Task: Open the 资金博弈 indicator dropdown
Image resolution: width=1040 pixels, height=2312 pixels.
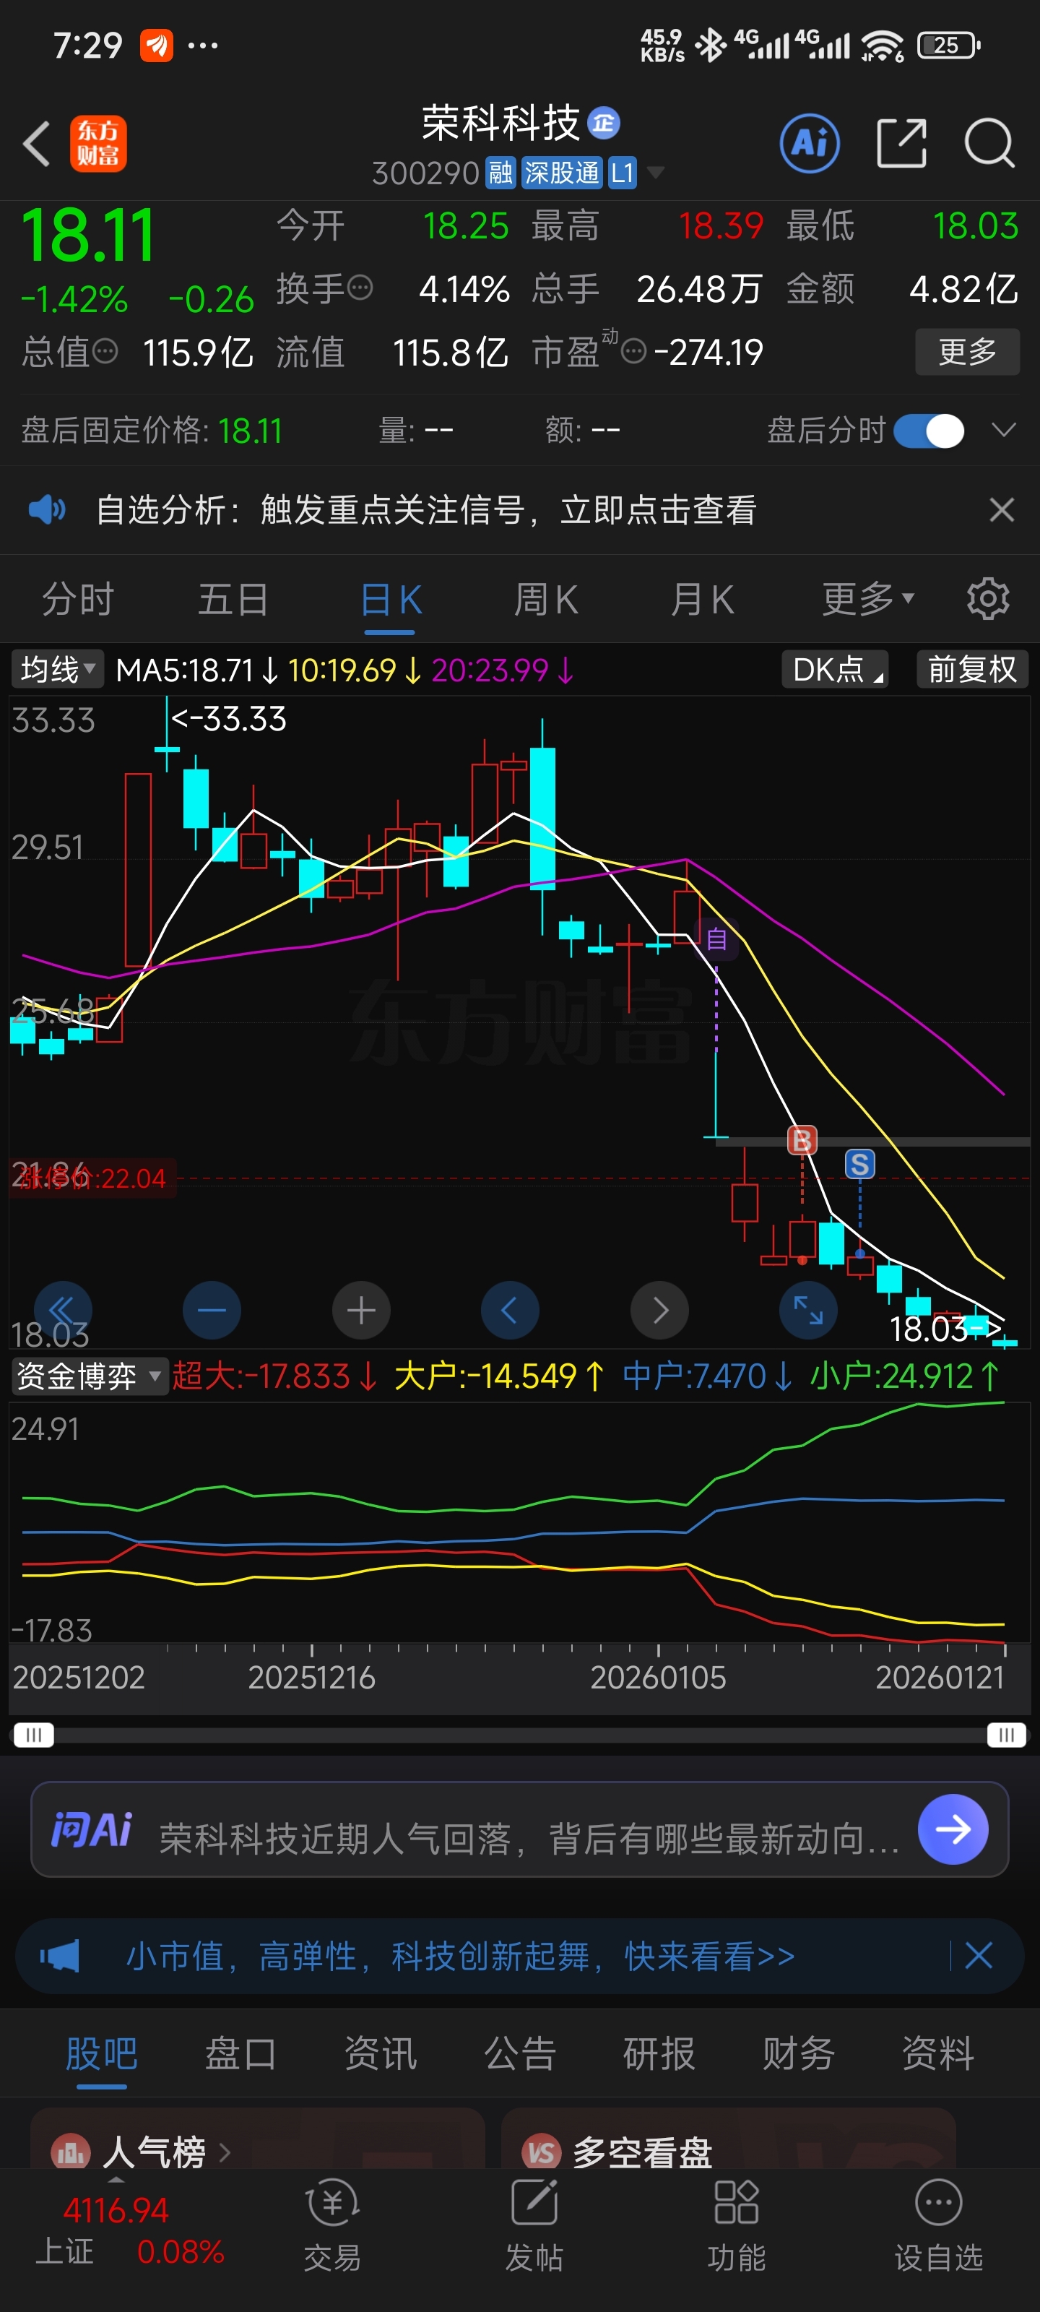Action: (x=89, y=1376)
